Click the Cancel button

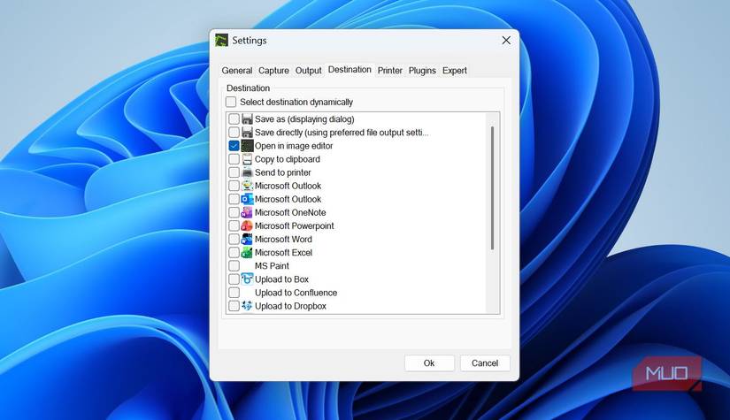485,363
